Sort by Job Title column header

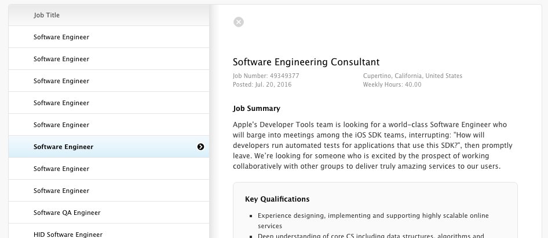coord(46,15)
